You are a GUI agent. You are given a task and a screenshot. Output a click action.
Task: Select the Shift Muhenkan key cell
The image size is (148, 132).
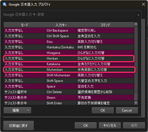[61, 75]
